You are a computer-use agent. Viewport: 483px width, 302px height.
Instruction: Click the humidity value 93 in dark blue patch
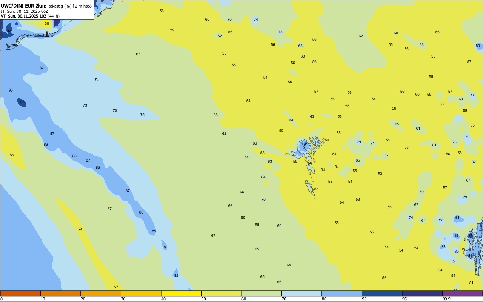pyautogui.click(x=22, y=102)
